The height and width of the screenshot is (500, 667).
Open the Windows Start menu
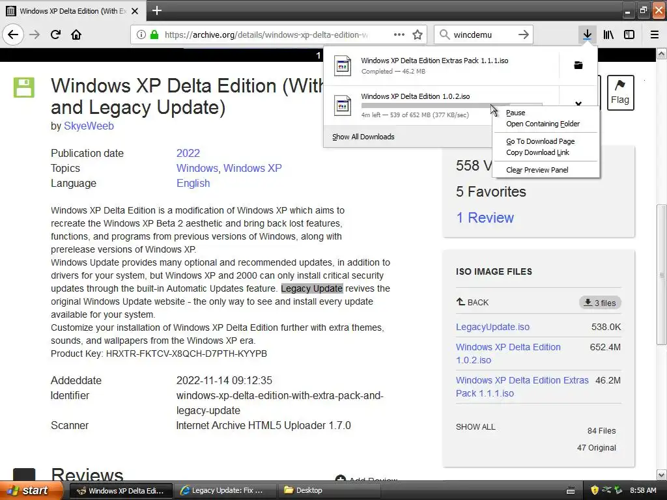[31, 490]
